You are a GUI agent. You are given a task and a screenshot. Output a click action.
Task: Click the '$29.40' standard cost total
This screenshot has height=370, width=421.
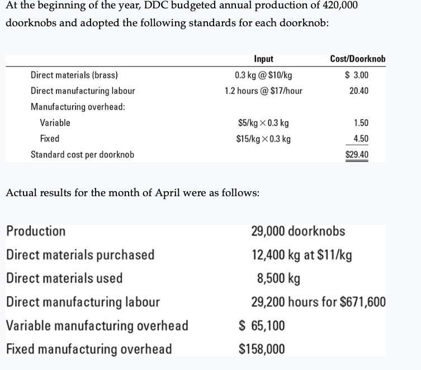coord(358,154)
